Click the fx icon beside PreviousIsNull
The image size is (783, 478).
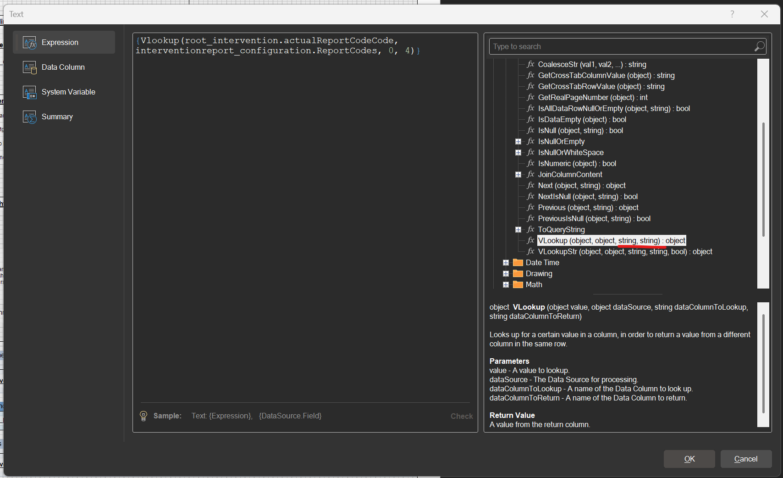(531, 218)
